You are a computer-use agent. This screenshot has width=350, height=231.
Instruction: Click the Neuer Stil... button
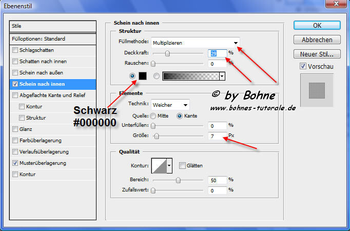click(317, 54)
